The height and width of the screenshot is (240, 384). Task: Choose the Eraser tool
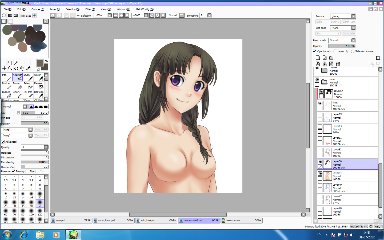(17, 86)
